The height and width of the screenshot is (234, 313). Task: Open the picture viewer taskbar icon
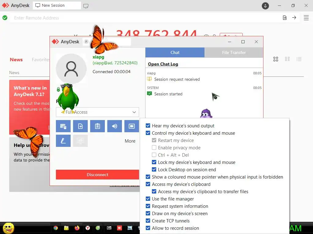(x=130, y=228)
